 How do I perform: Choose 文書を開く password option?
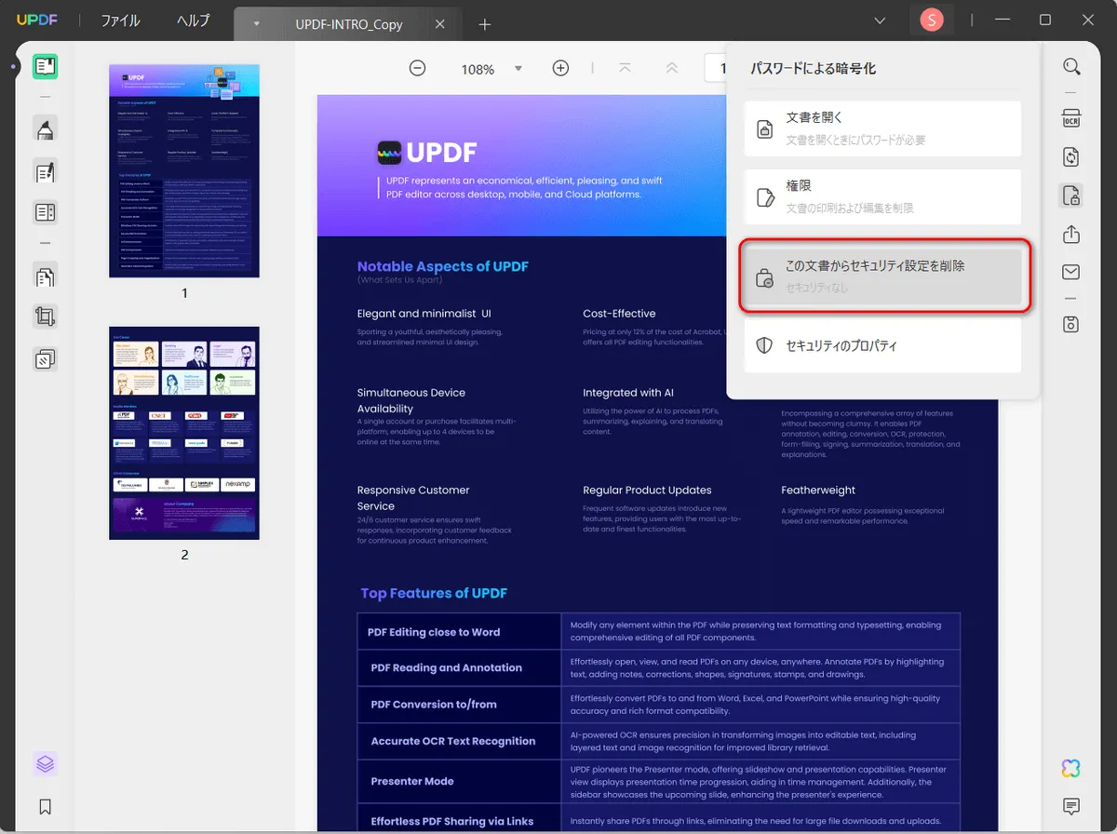pos(882,128)
